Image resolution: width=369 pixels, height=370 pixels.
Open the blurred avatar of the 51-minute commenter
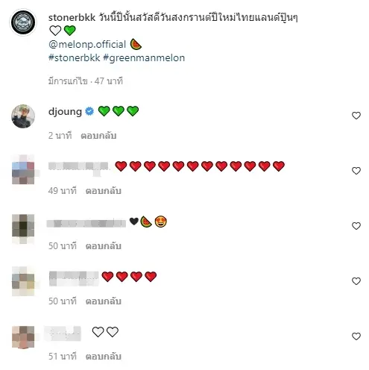point(23,337)
